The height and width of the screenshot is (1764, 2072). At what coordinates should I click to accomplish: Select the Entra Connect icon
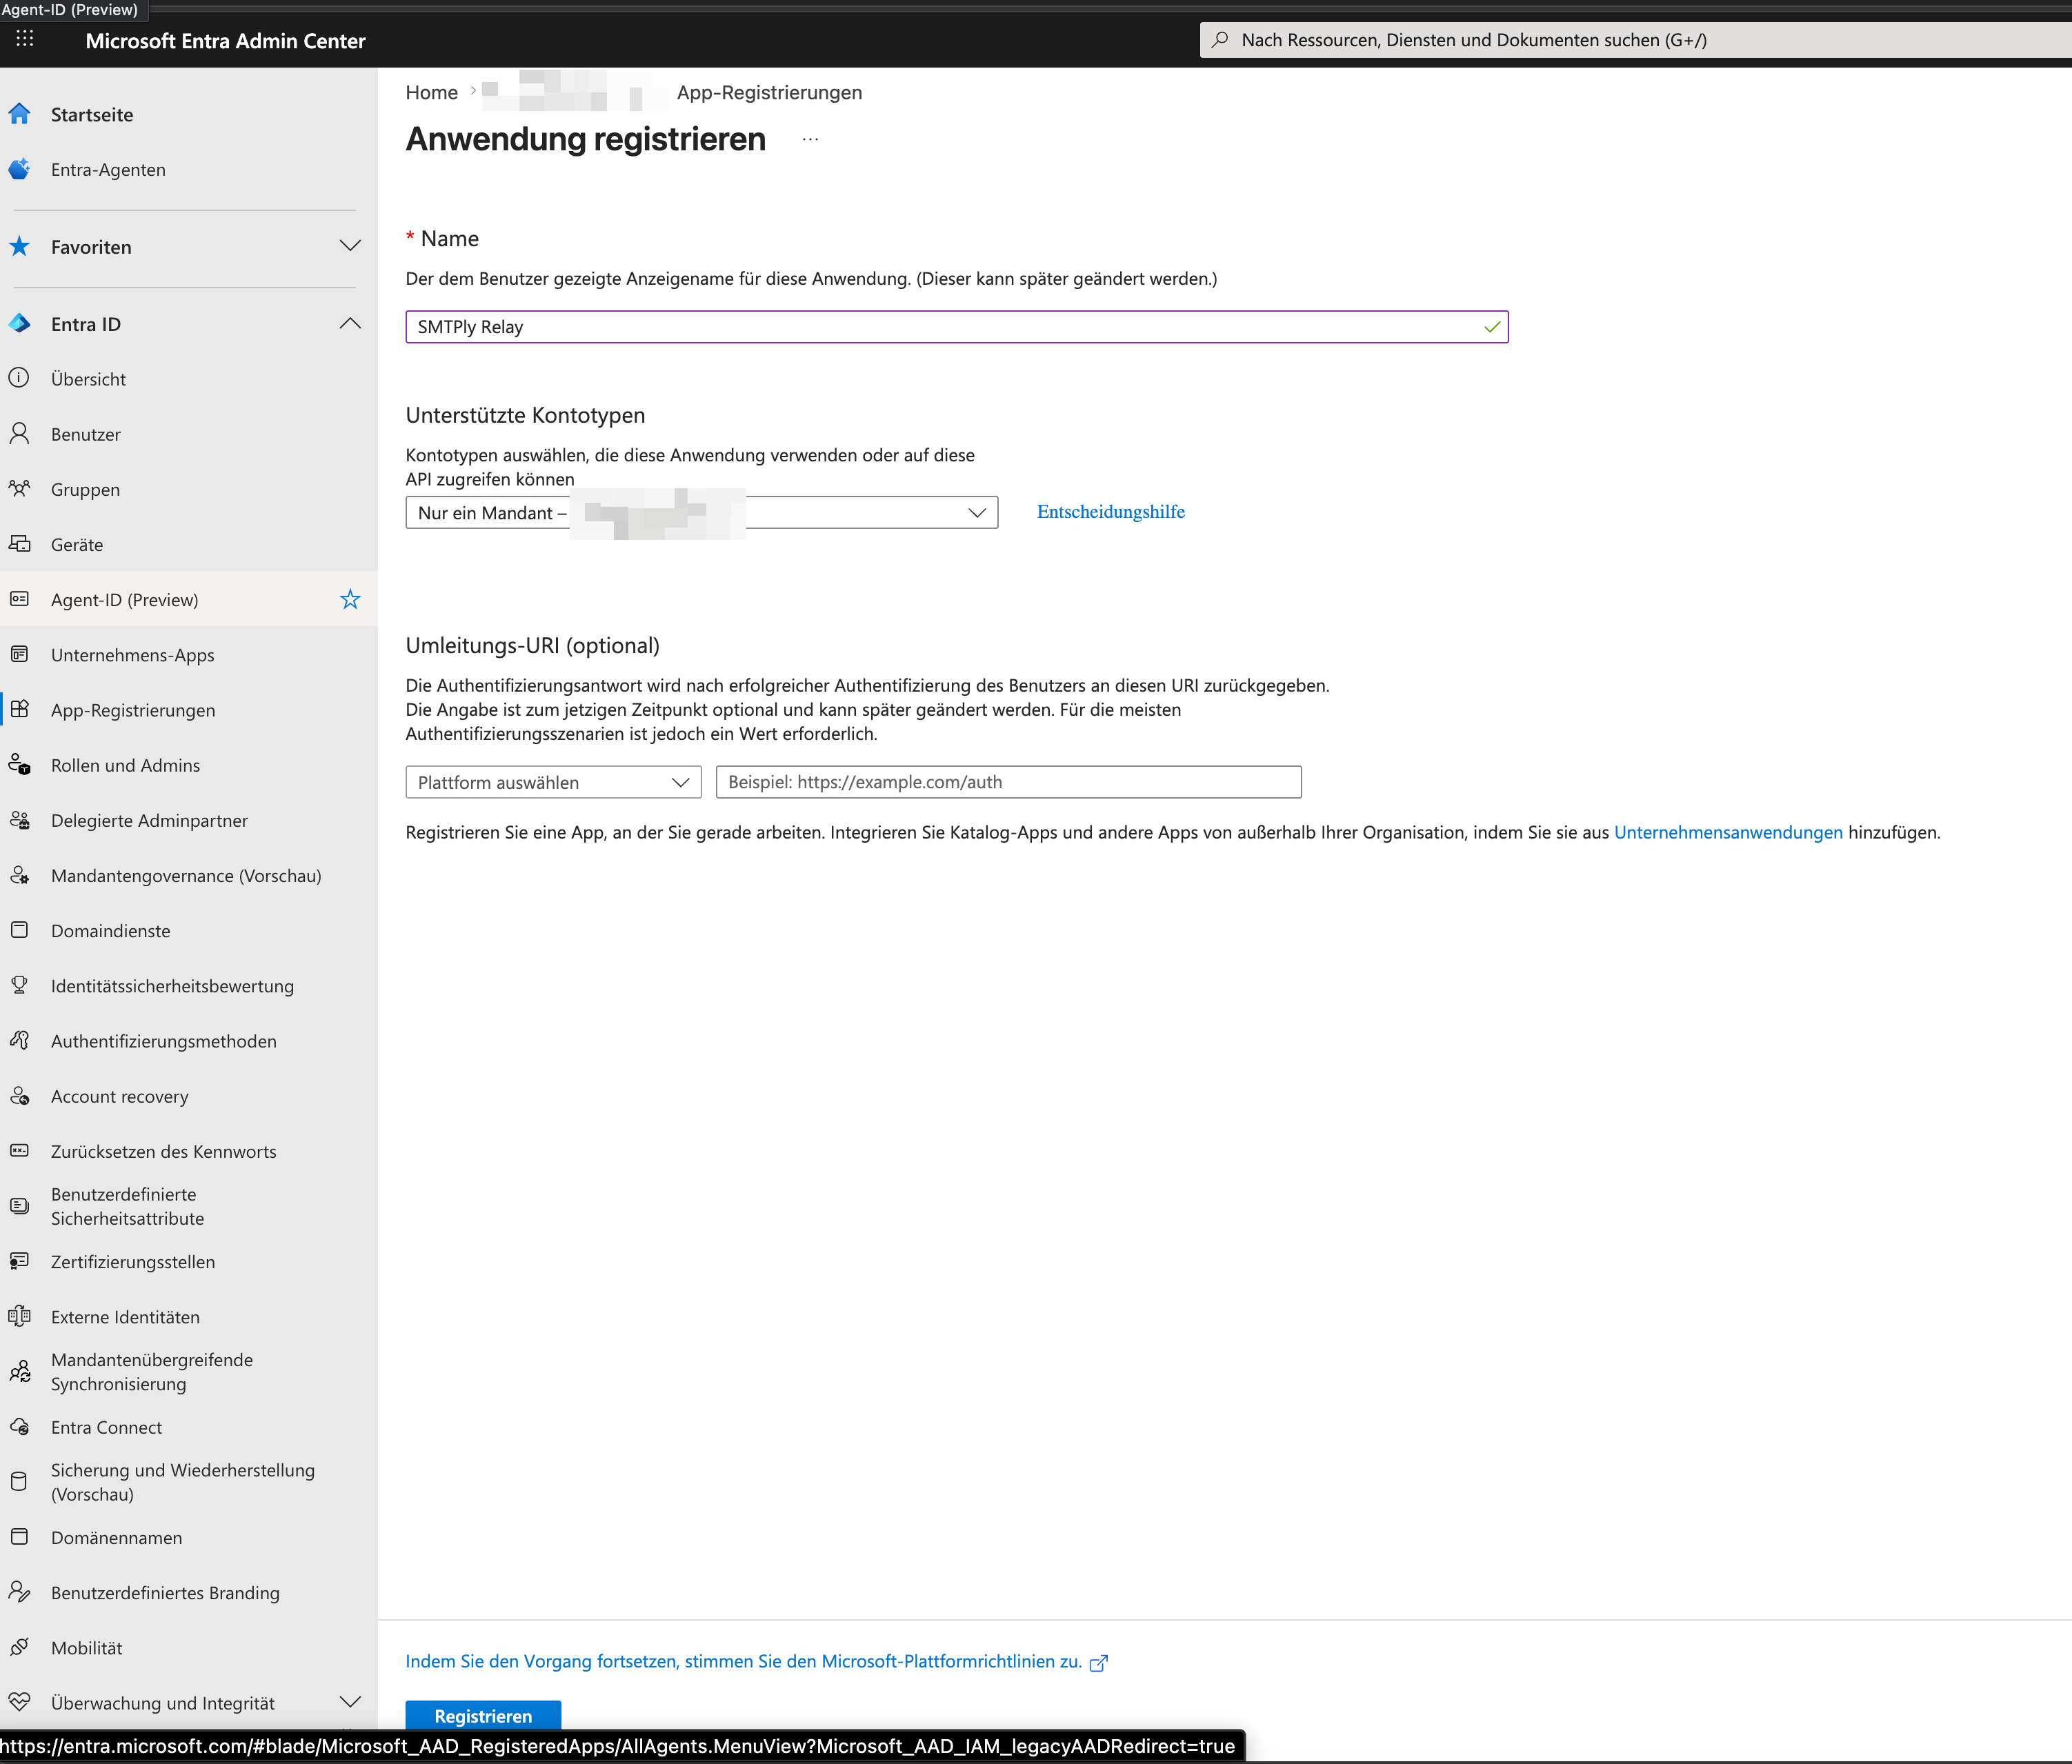20,1427
